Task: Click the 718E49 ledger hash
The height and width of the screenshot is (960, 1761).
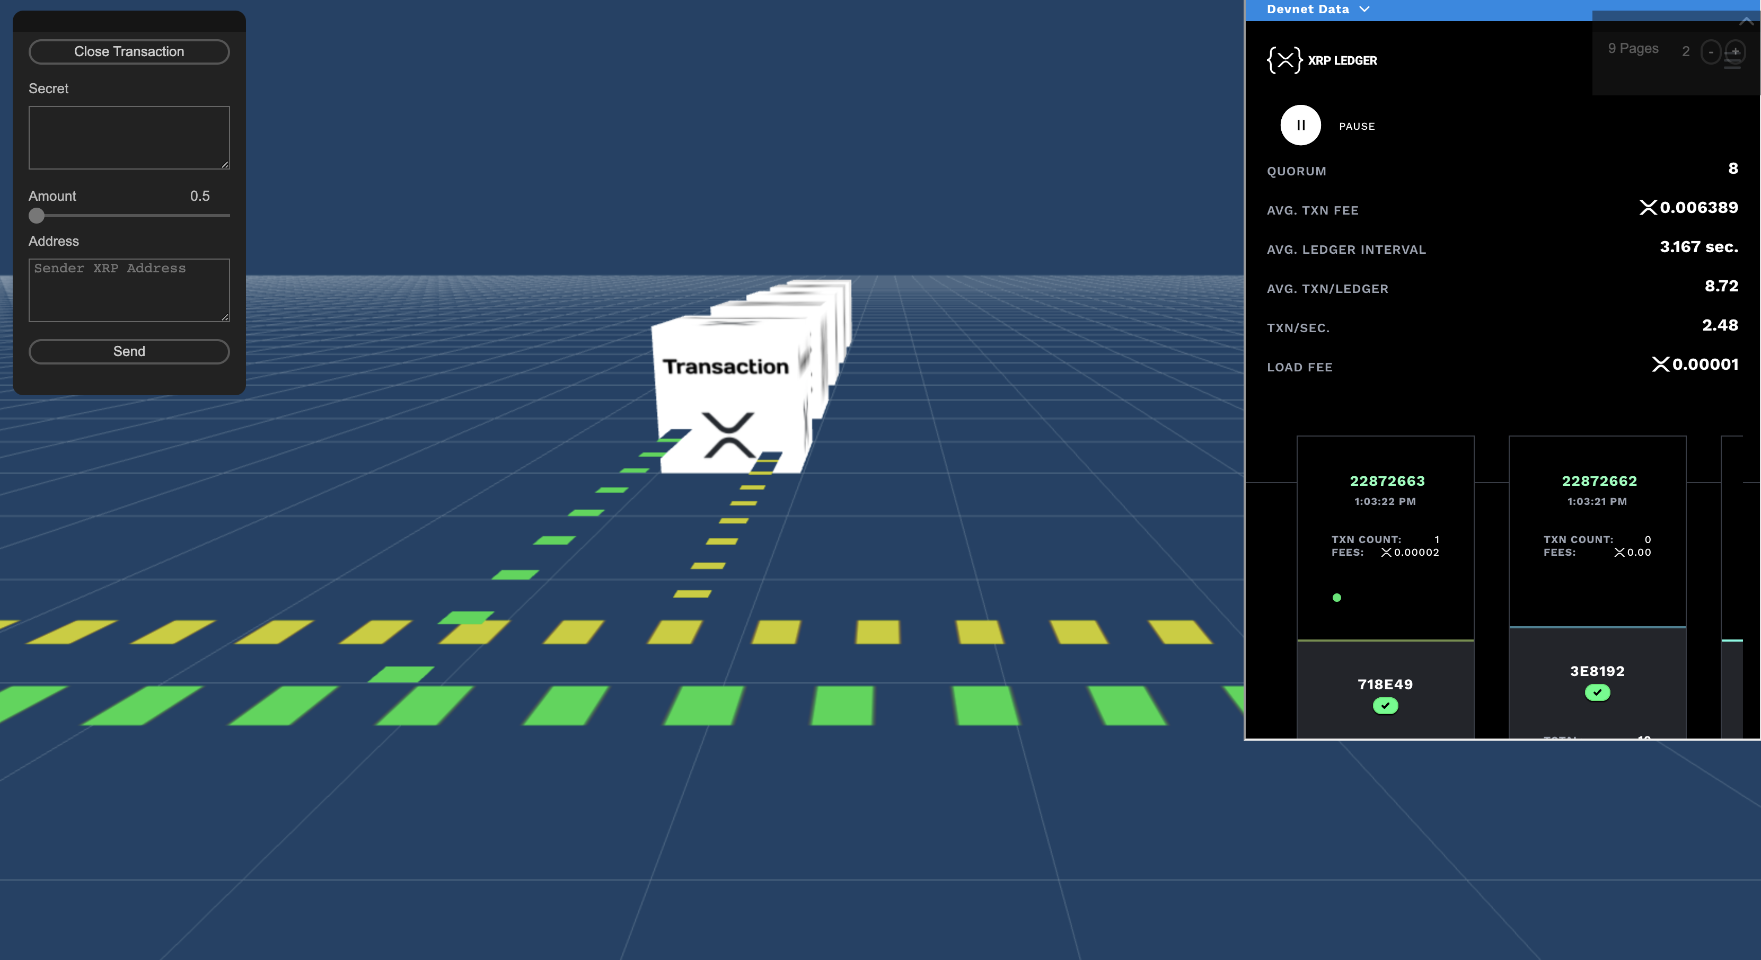Action: coord(1385,684)
